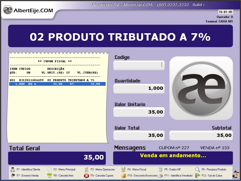Click the F1 Identifica Cliente person icon
This screenshot has height=181, width=241.
pyautogui.click(x=12, y=169)
